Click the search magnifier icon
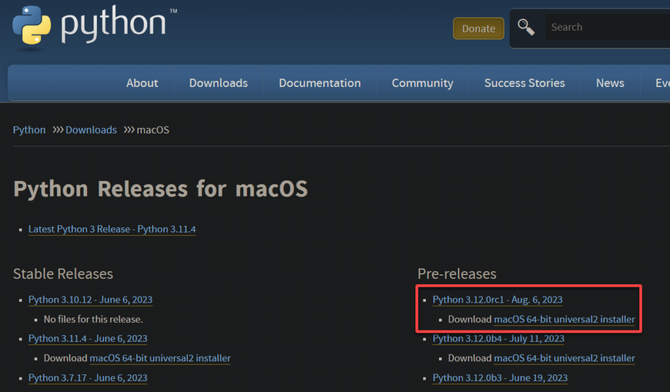 (x=527, y=26)
